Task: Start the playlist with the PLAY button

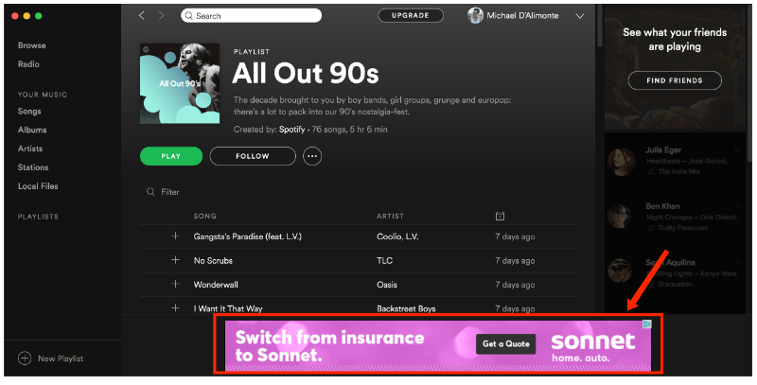Action: point(171,156)
